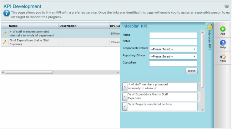Click the horizontal scrollbar thumb of the grid
The image size is (232, 129).
(x=29, y=73)
